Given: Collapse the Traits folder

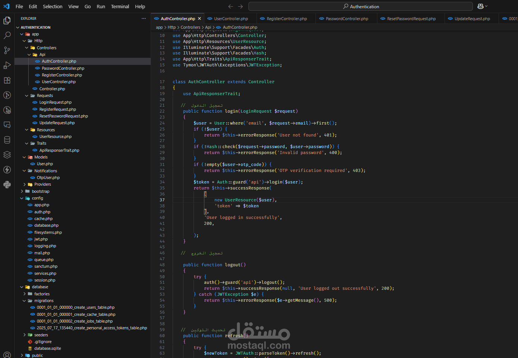Looking at the screenshot, I should pos(27,144).
